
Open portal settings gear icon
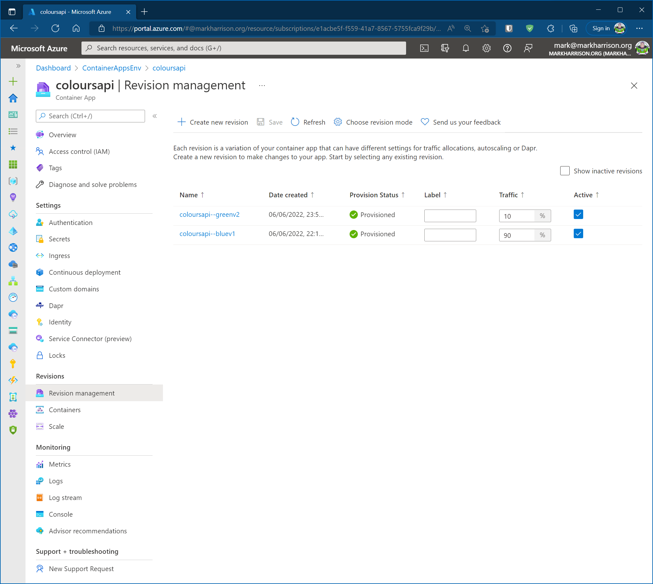[486, 48]
